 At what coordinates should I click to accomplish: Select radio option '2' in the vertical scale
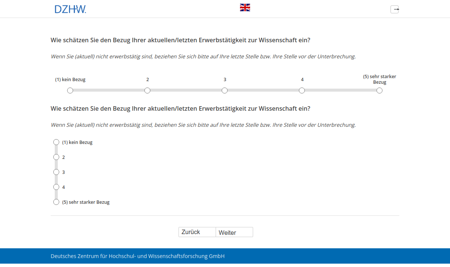click(56, 157)
